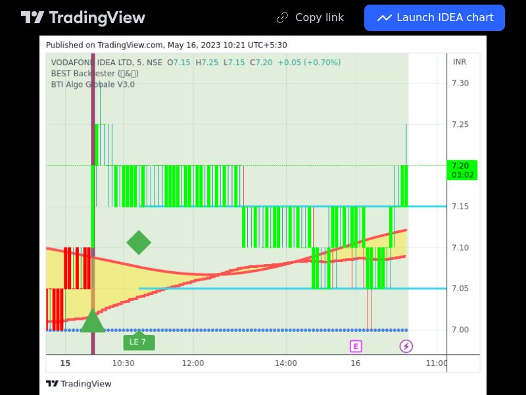Open the purple E earnings marker
Screen dimensions: 526x395
pyautogui.click(x=356, y=346)
